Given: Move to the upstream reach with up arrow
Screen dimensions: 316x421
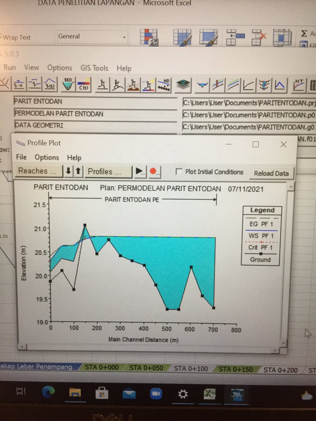Looking at the screenshot, I should click(78, 171).
